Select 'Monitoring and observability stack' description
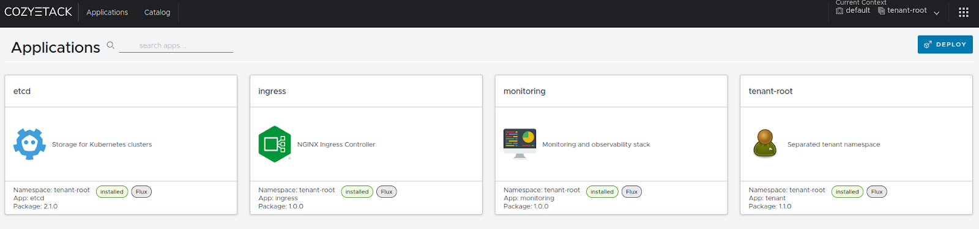 (596, 145)
